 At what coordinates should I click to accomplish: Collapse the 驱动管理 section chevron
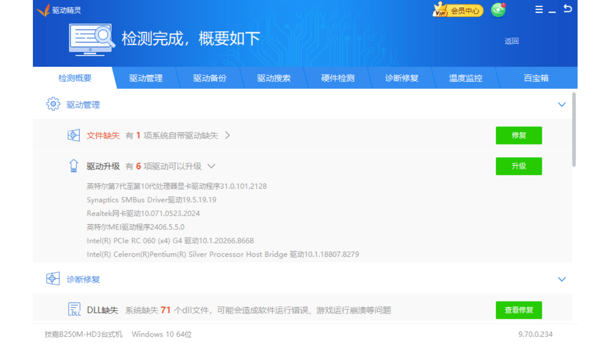(562, 105)
